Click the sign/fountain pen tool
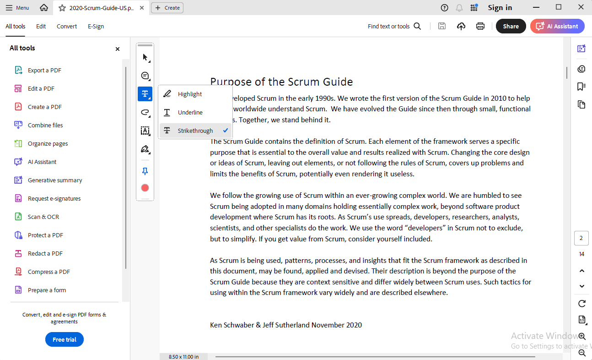 (x=145, y=149)
